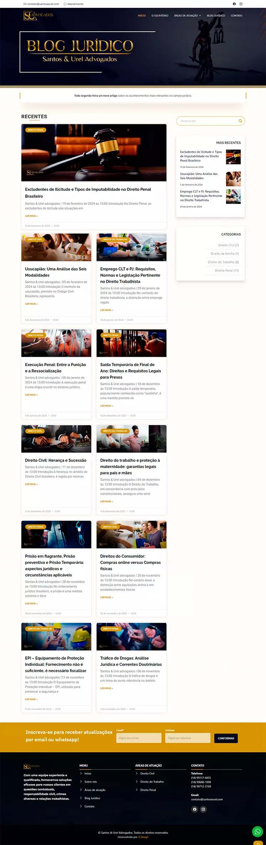Open the Facebook icon in top bar
The height and width of the screenshot is (845, 266).
point(234,4)
